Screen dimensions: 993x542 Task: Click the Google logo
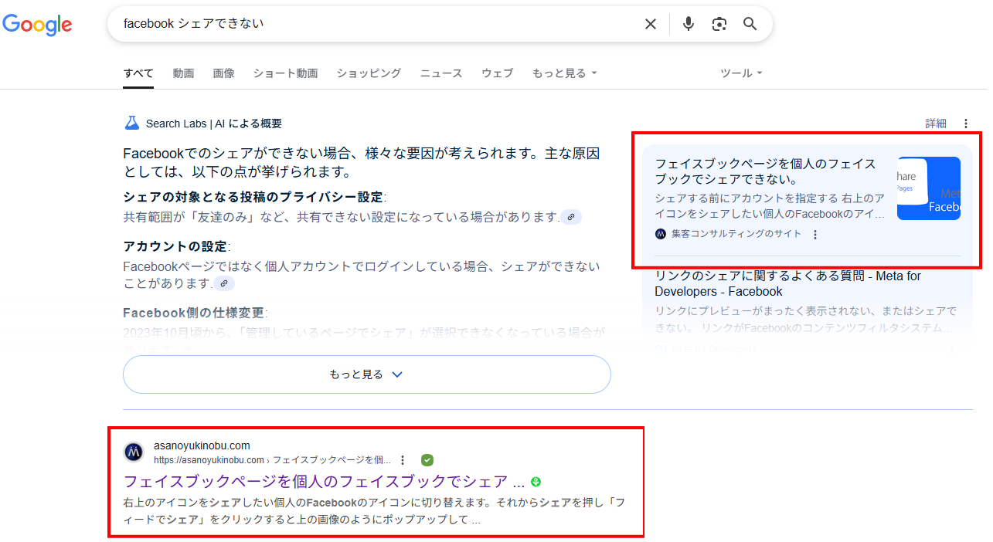point(37,24)
